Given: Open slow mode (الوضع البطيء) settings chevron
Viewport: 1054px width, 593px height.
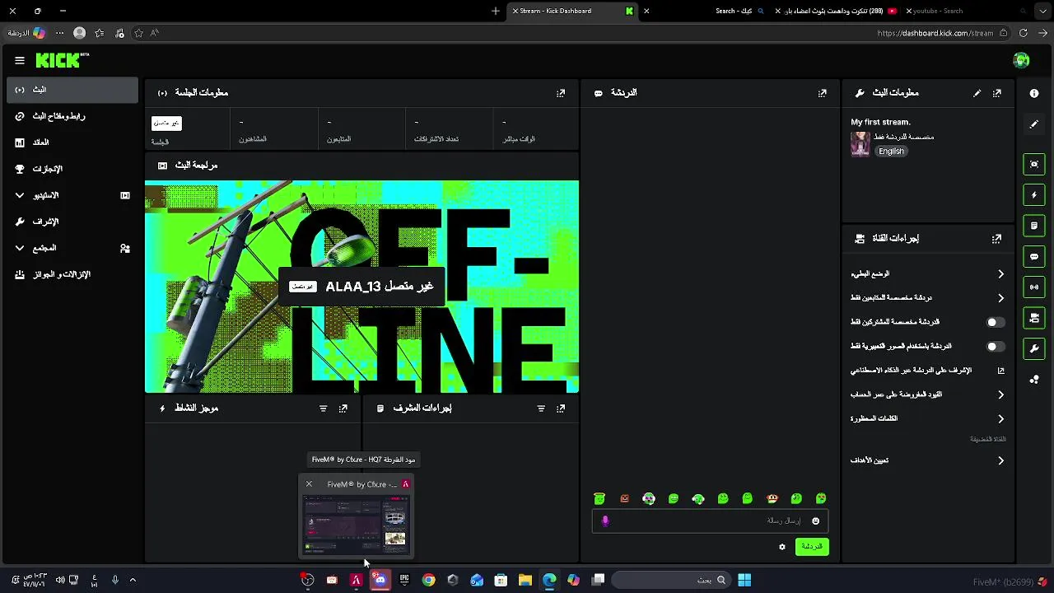Looking at the screenshot, I should pyautogui.click(x=1000, y=273).
